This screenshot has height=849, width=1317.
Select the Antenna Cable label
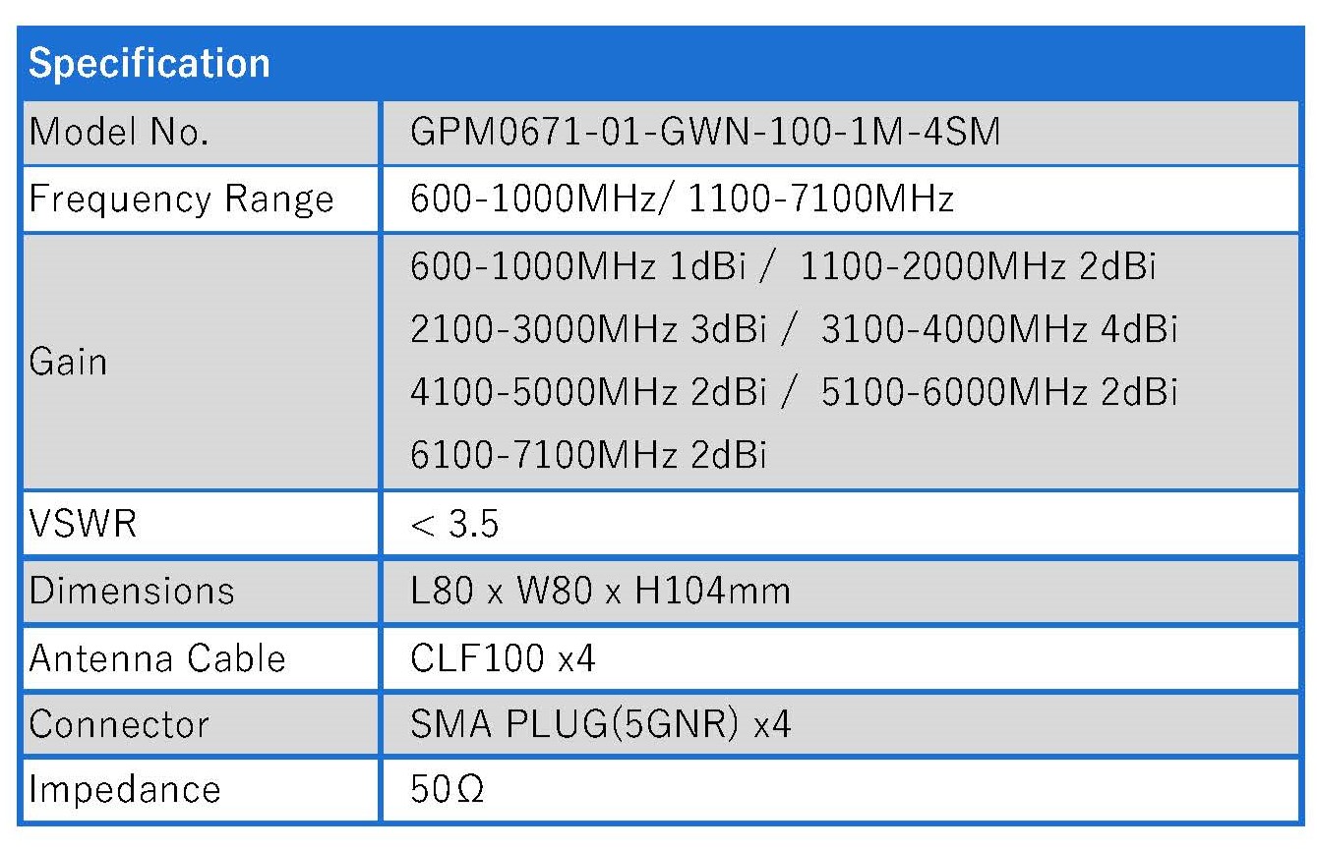pyautogui.click(x=157, y=657)
